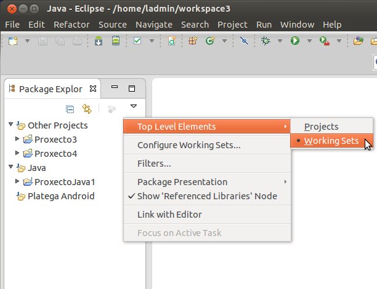
Task: Collapse the Java working set
Action: tap(10, 167)
